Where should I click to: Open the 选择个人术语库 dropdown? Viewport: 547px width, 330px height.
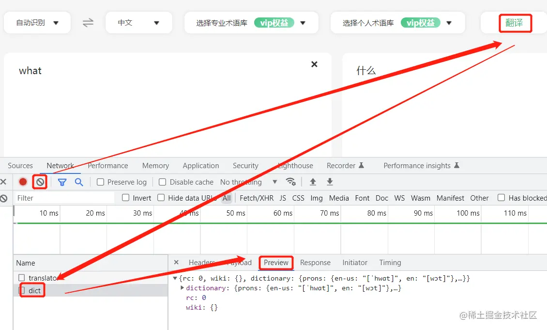pyautogui.click(x=397, y=23)
